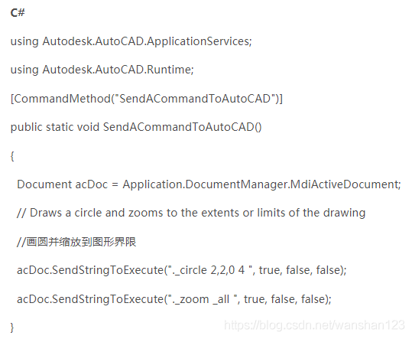The height and width of the screenshot is (339, 412).
Task: Click the opening curly brace
Action: 12,156
